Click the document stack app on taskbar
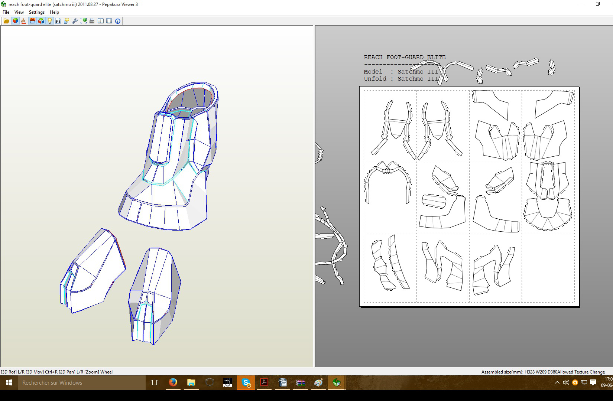Viewport: 613px width, 401px height. click(282, 382)
